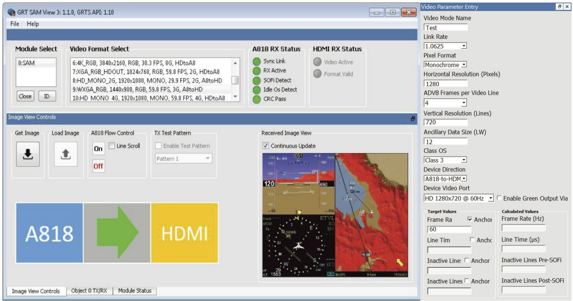Check the second Inactive Lines Anchor checkbox

click(x=467, y=281)
